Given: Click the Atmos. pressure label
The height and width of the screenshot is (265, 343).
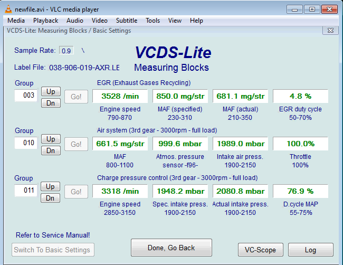Looking at the screenshot, I should click(x=180, y=156).
